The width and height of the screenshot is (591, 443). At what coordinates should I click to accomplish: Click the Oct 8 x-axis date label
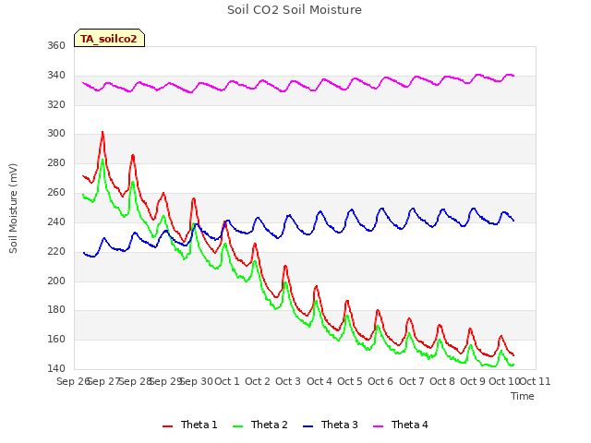point(442,381)
